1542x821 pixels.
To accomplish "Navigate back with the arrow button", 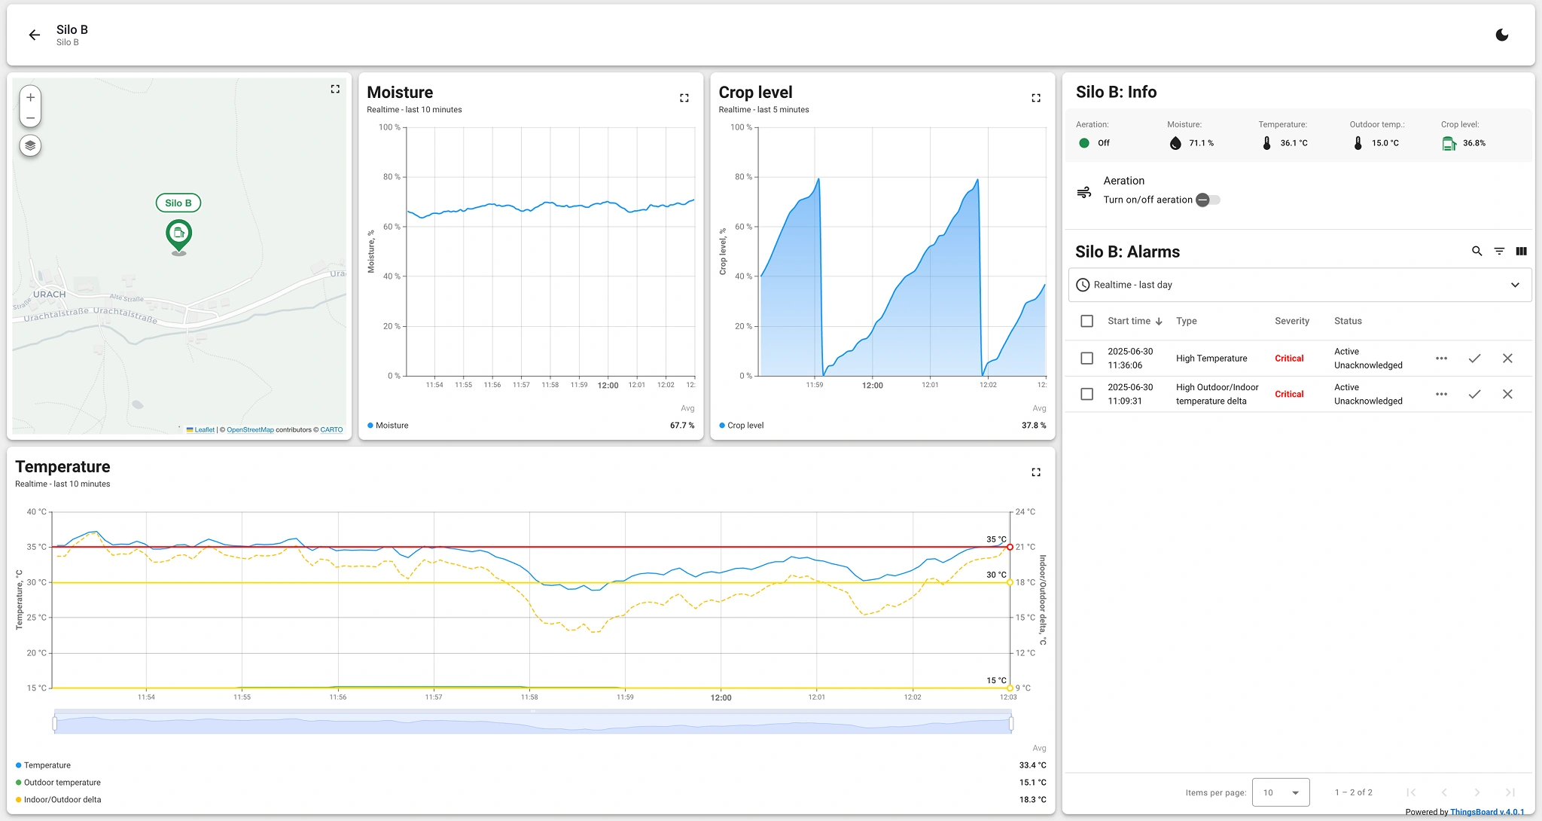I will [x=34, y=35].
